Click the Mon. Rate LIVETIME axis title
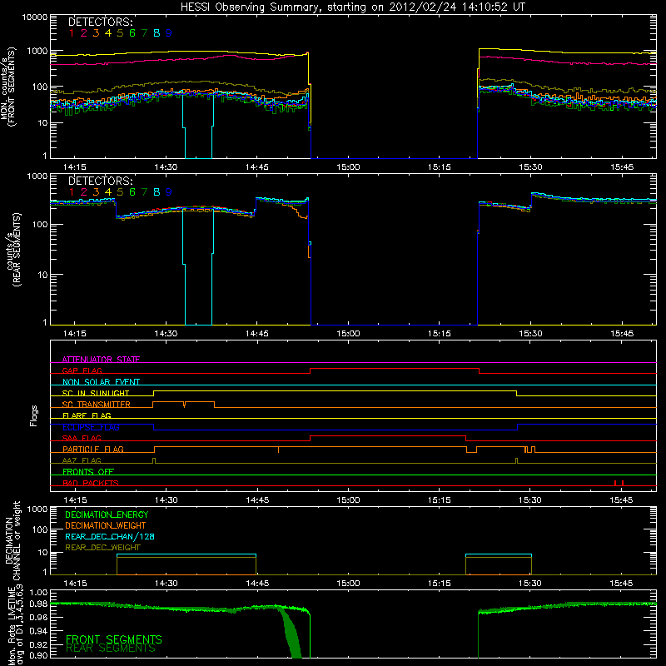 12,624
